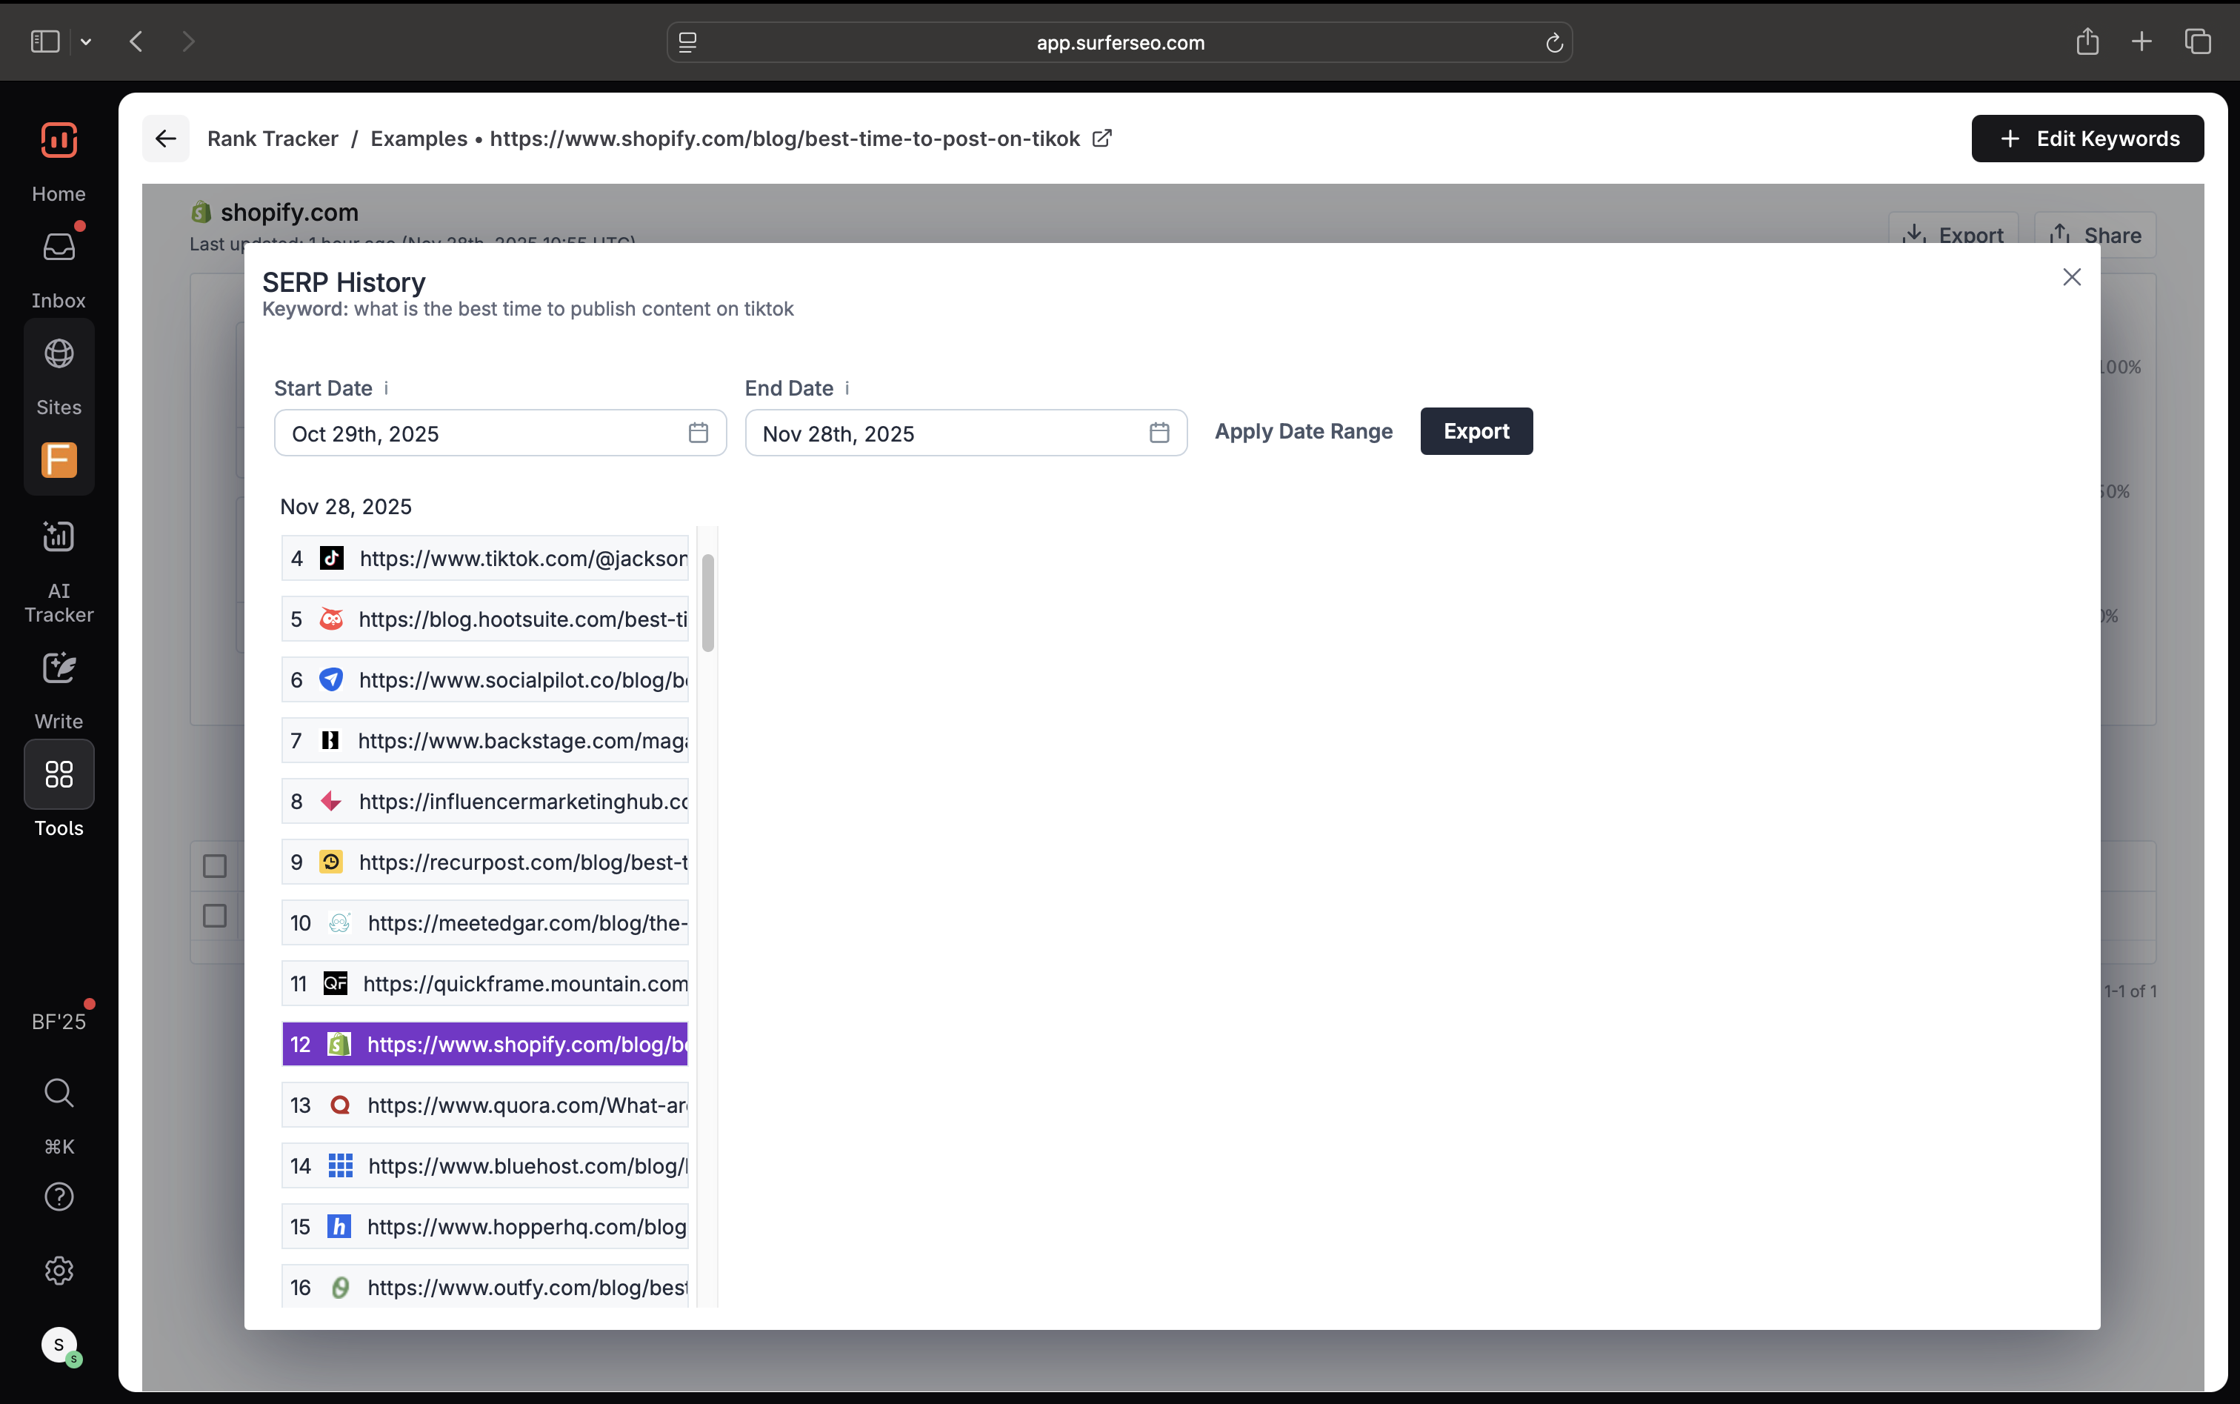2240x1404 pixels.
Task: Open the Start Date calendar picker
Action: pos(698,433)
